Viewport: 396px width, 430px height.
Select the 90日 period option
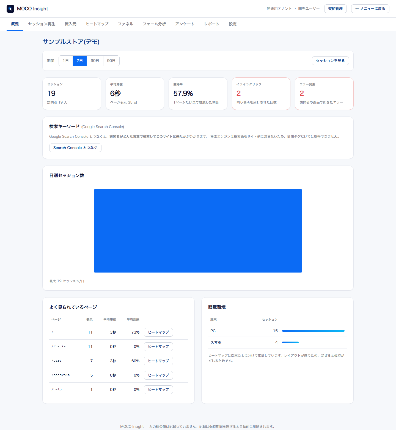coord(111,61)
